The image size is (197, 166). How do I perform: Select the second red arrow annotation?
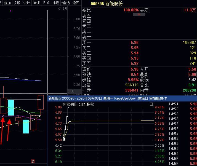click(9, 130)
